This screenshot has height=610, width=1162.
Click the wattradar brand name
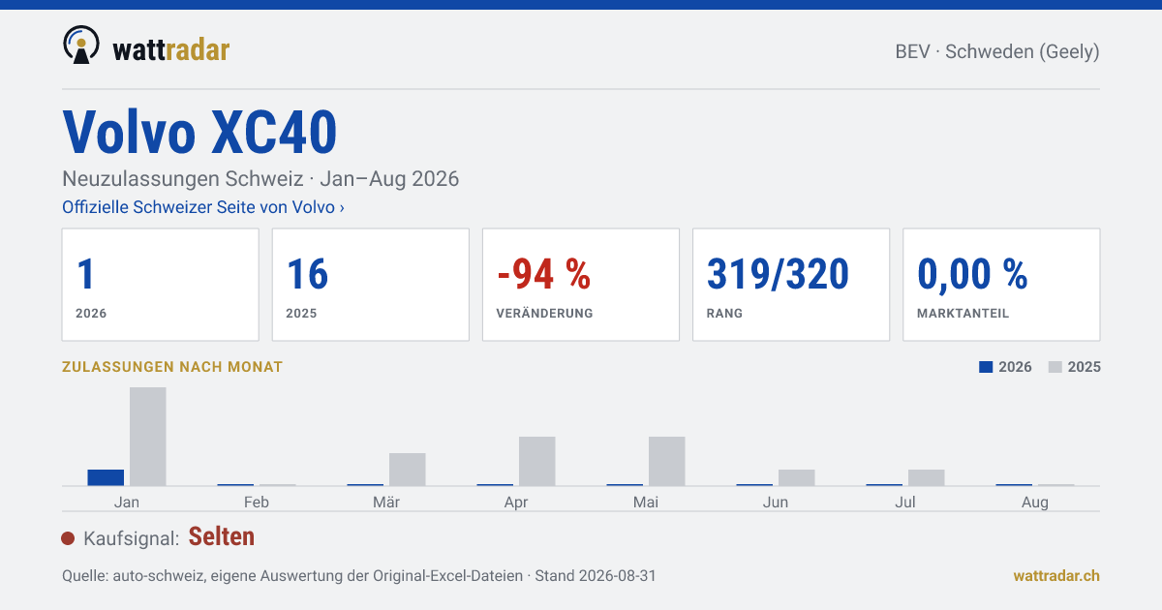171,48
